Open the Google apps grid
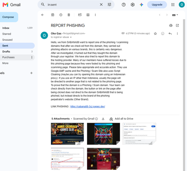The width and height of the screenshot is (187, 171). (173, 5)
